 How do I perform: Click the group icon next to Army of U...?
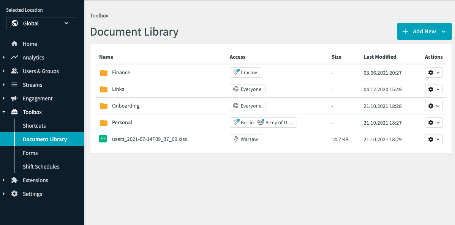(x=261, y=122)
